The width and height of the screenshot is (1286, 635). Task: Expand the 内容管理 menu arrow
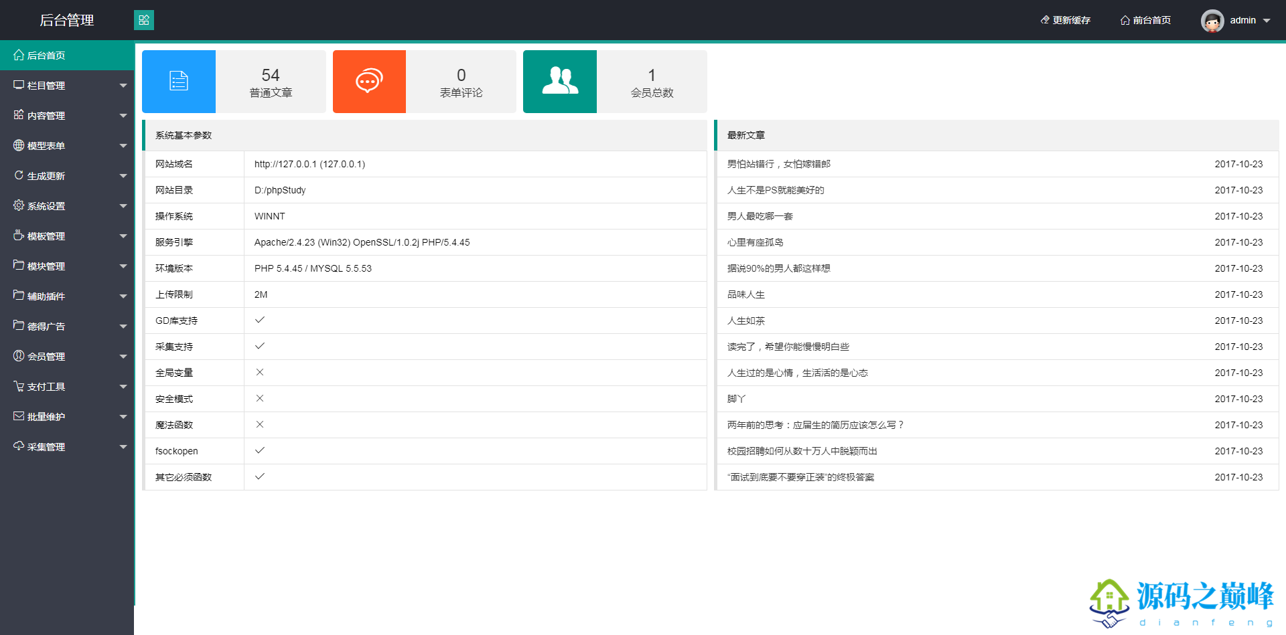coord(123,116)
